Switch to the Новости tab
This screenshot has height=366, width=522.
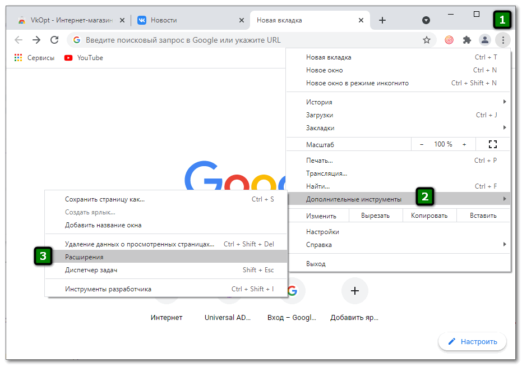pos(190,20)
